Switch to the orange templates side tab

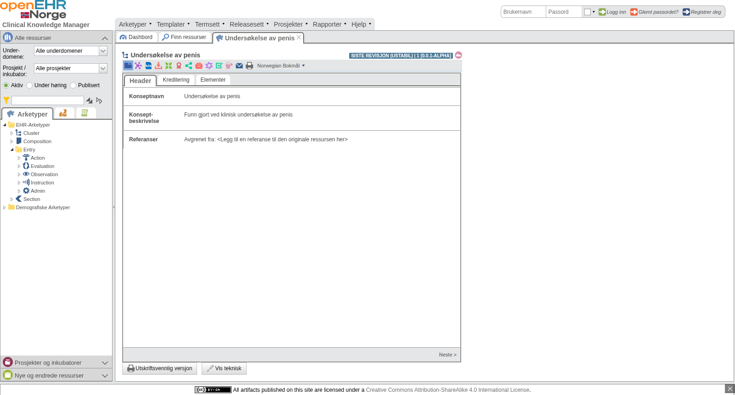(x=64, y=113)
